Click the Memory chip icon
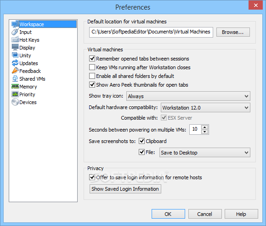266x226 pixels. pyautogui.click(x=15, y=86)
